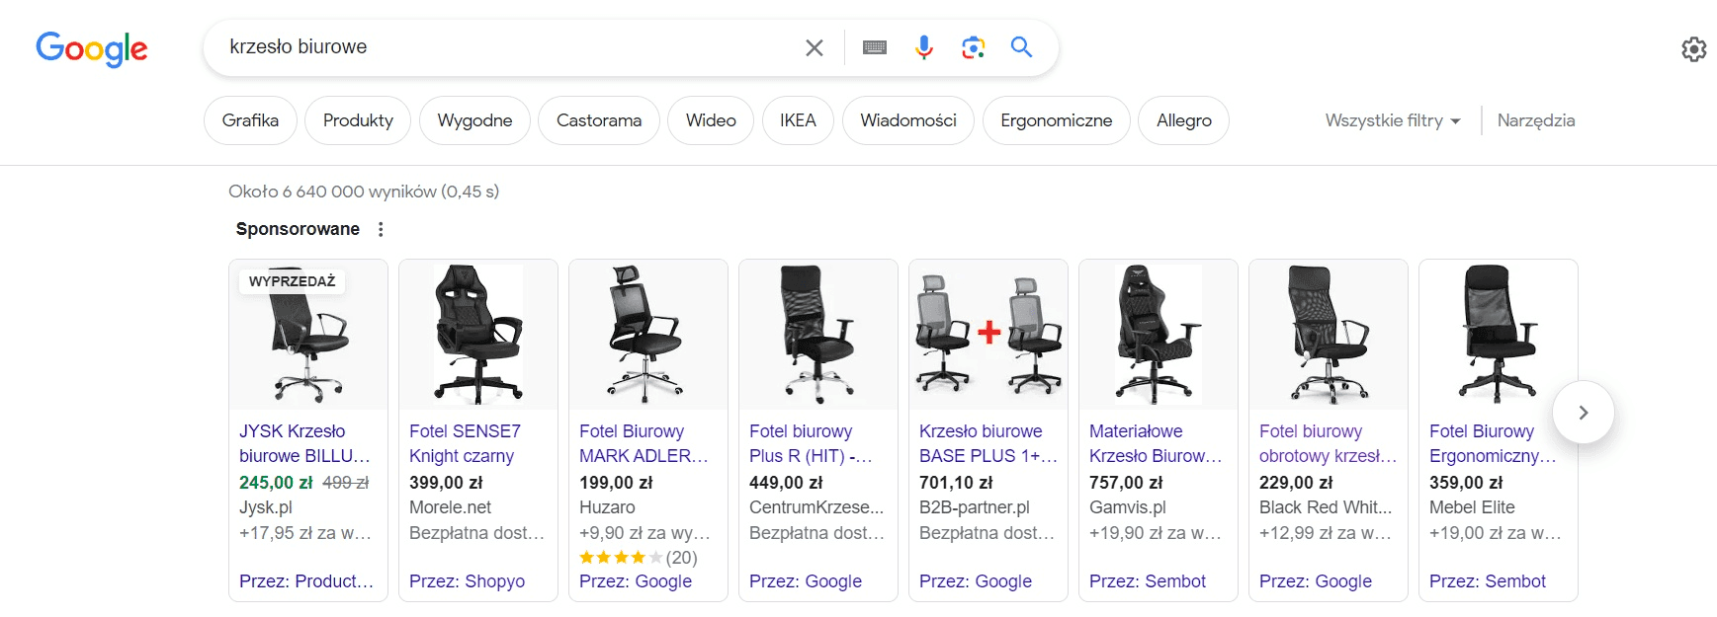Viewport: 1717px width, 617px height.
Task: Switch to the Grafika results tab
Action: 250,119
